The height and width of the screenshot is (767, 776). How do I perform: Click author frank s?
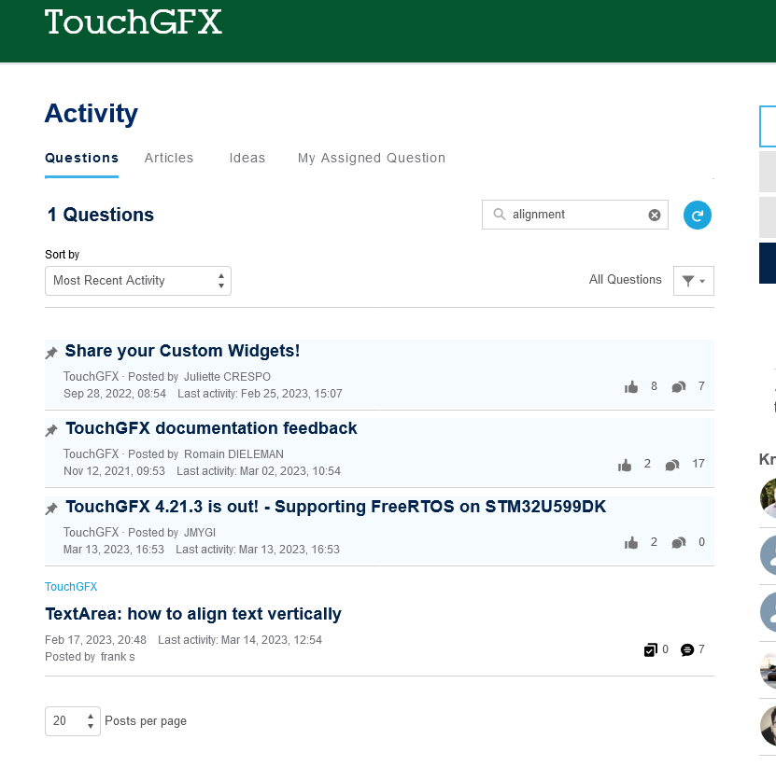[x=118, y=657]
